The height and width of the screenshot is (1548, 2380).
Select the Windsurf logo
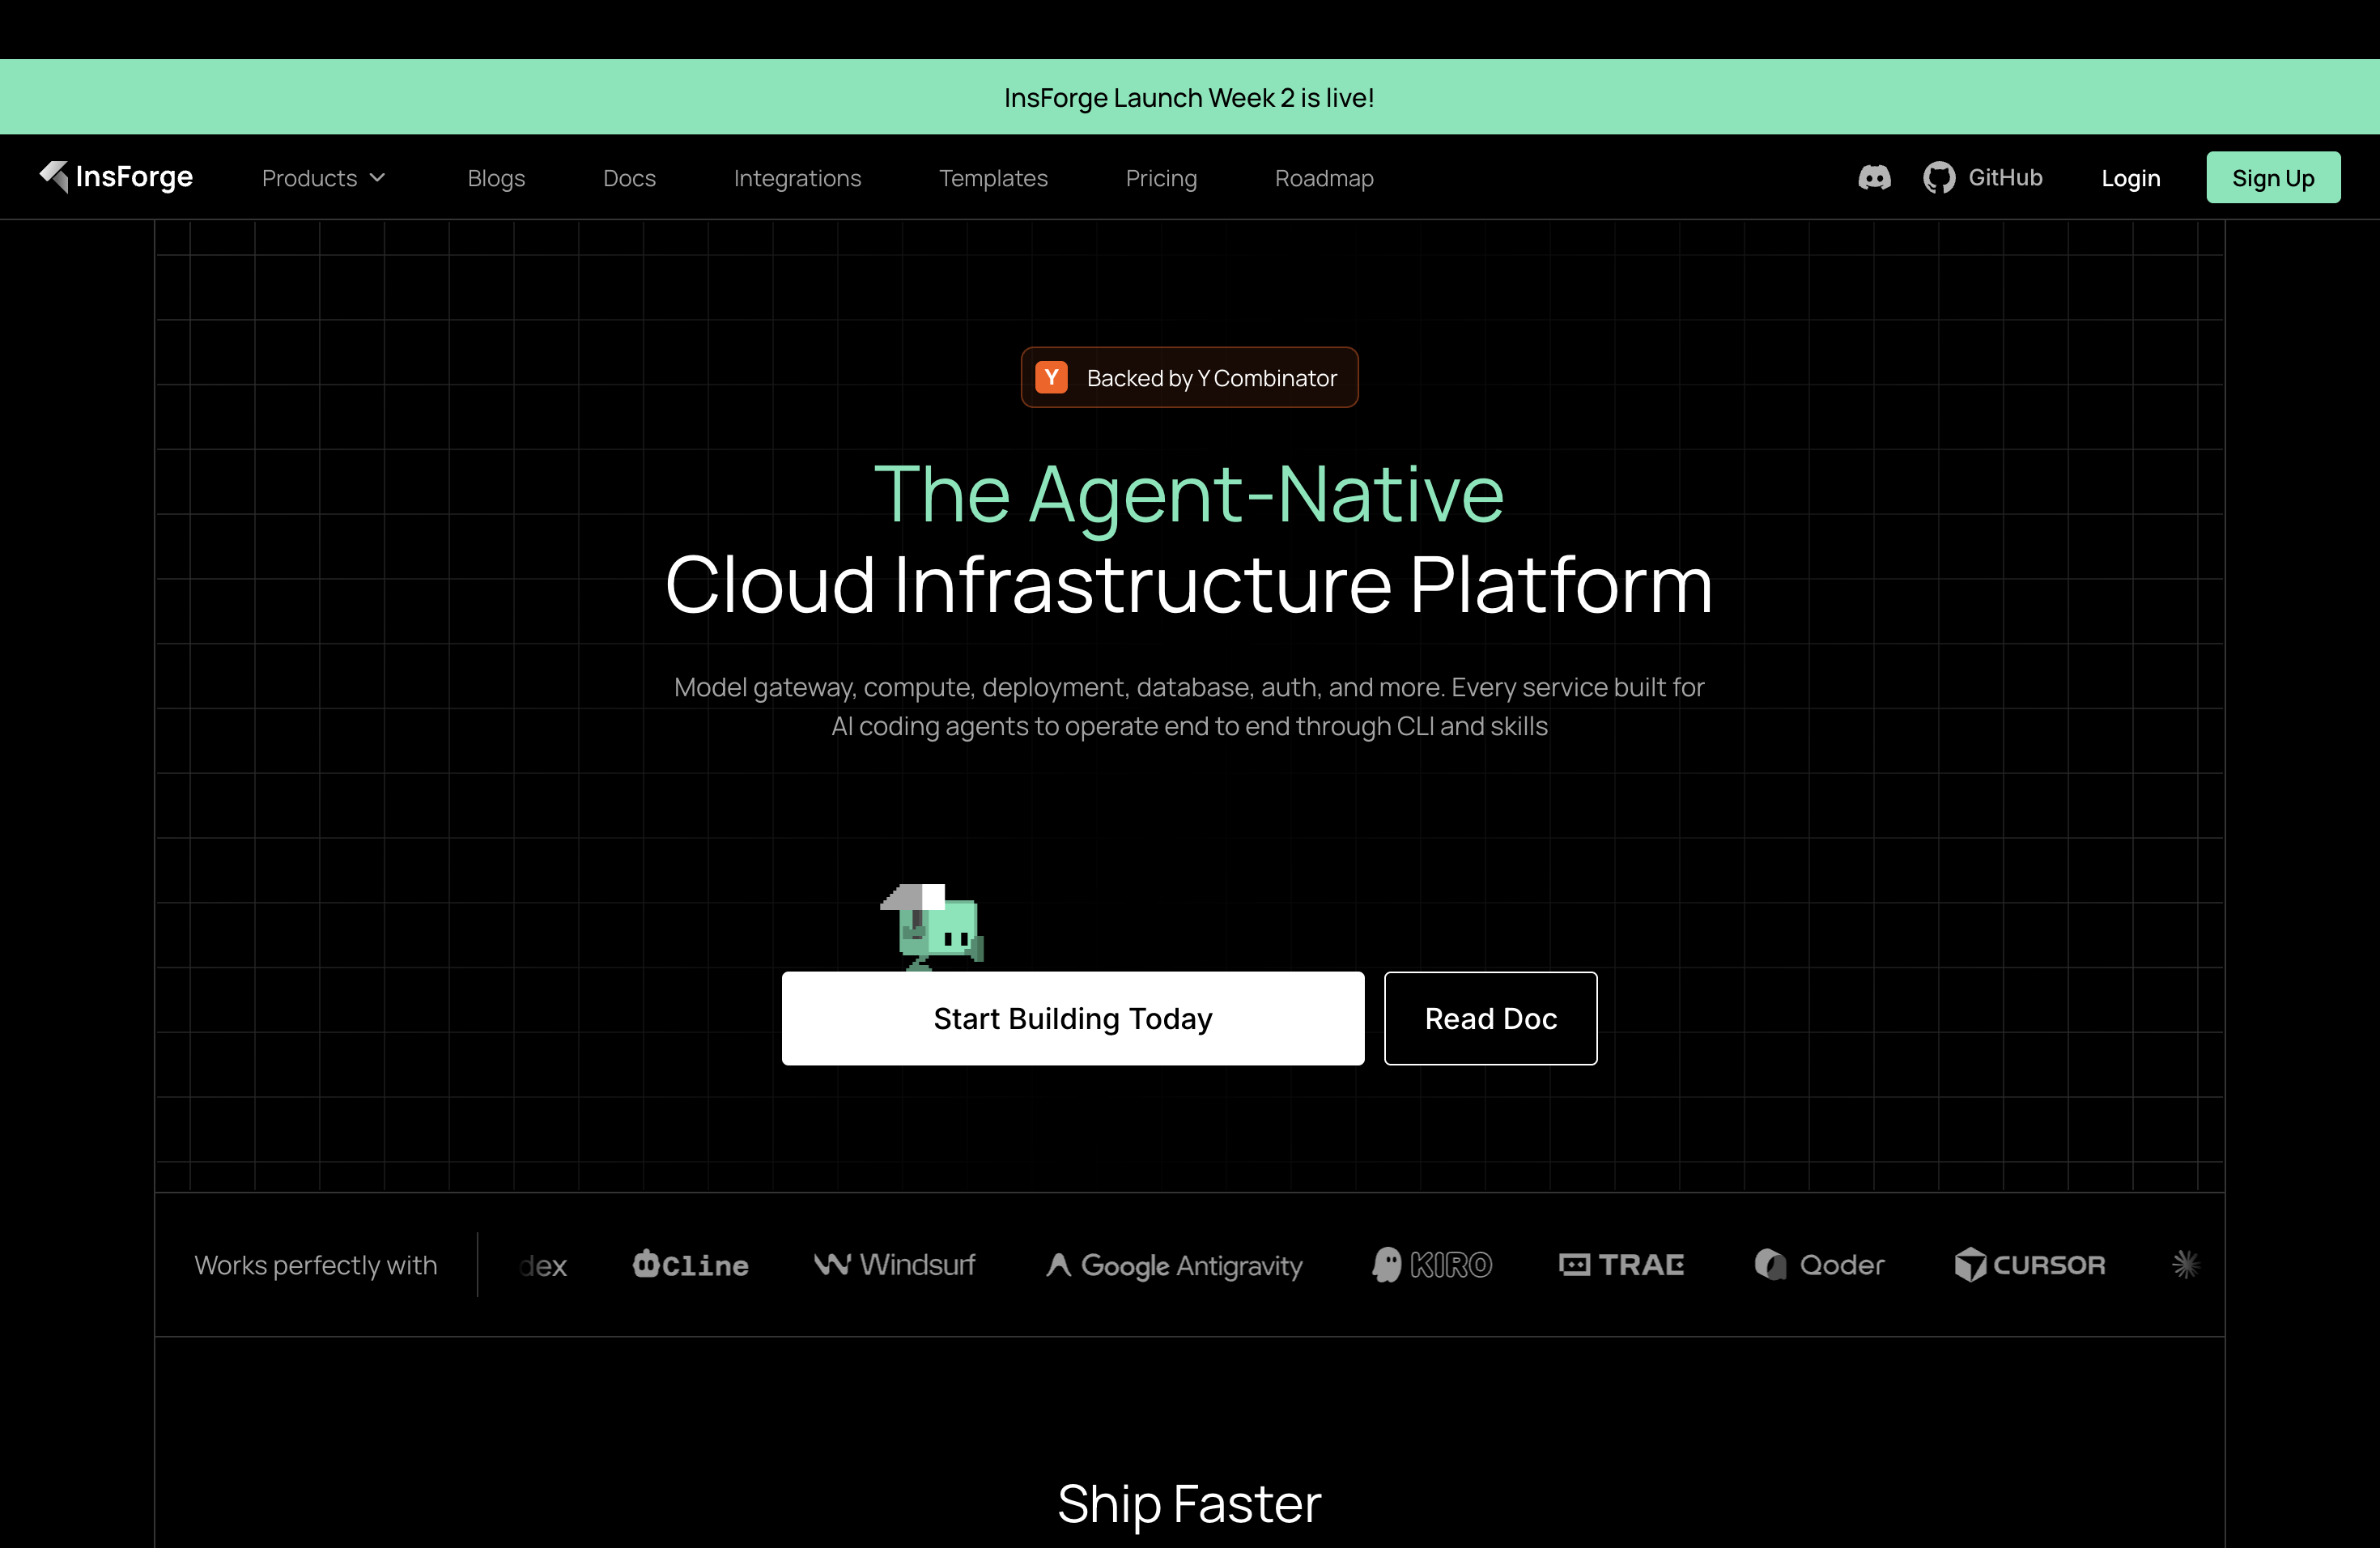click(894, 1265)
